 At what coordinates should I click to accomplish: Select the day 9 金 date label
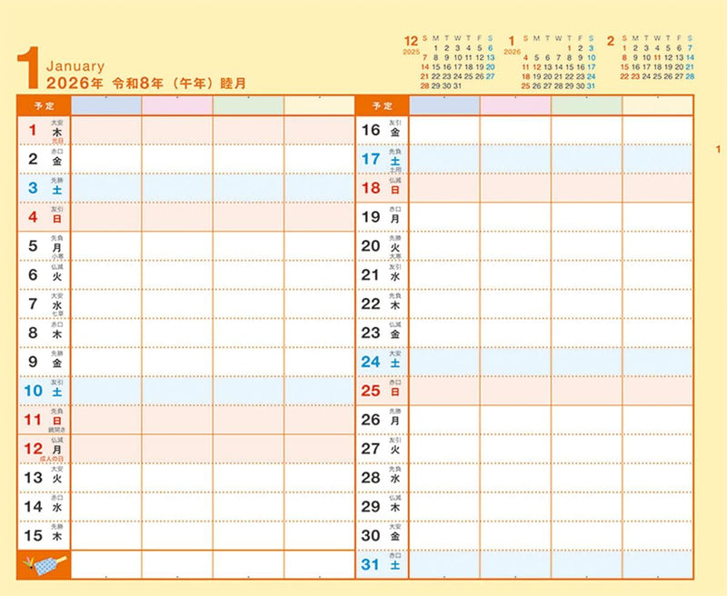pyautogui.click(x=44, y=362)
